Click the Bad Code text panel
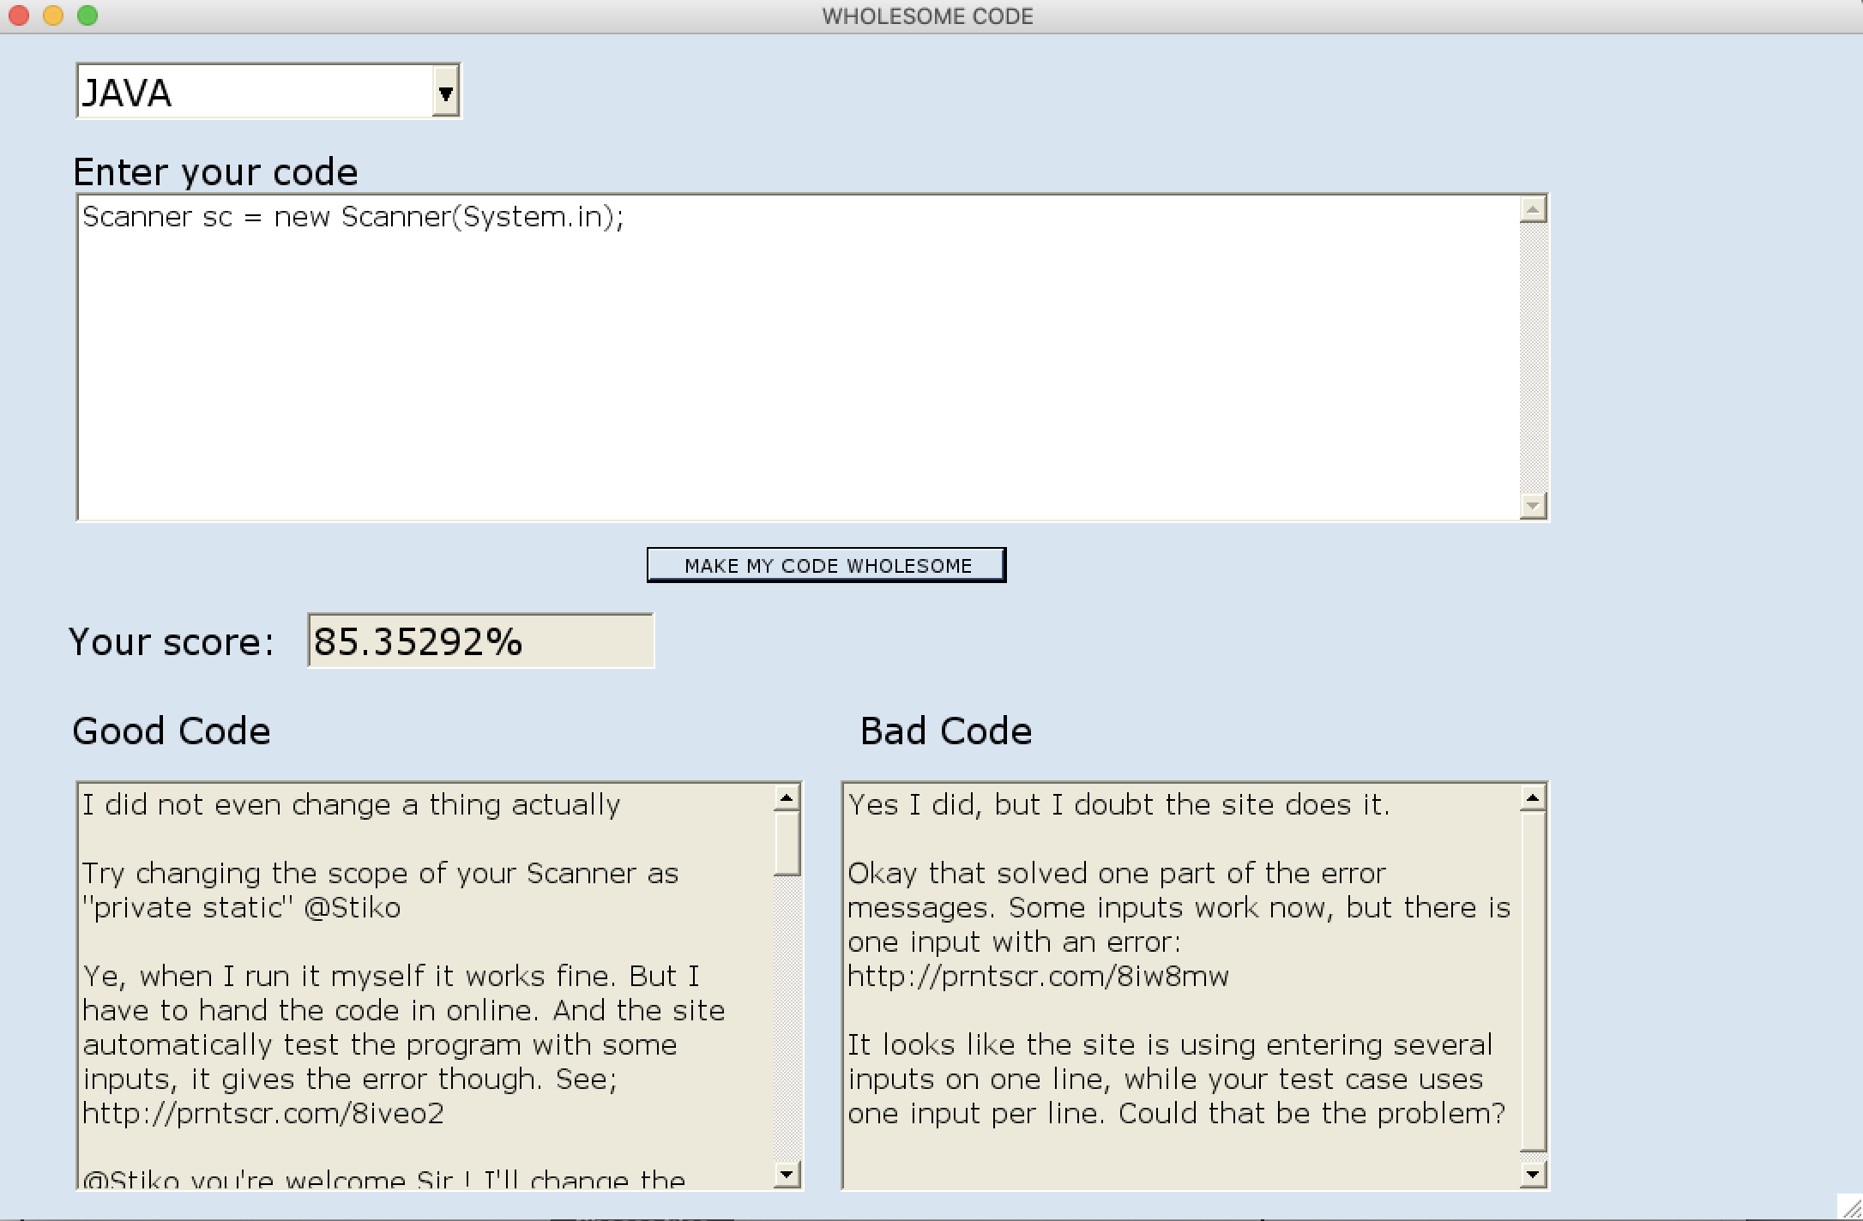 [1180, 986]
